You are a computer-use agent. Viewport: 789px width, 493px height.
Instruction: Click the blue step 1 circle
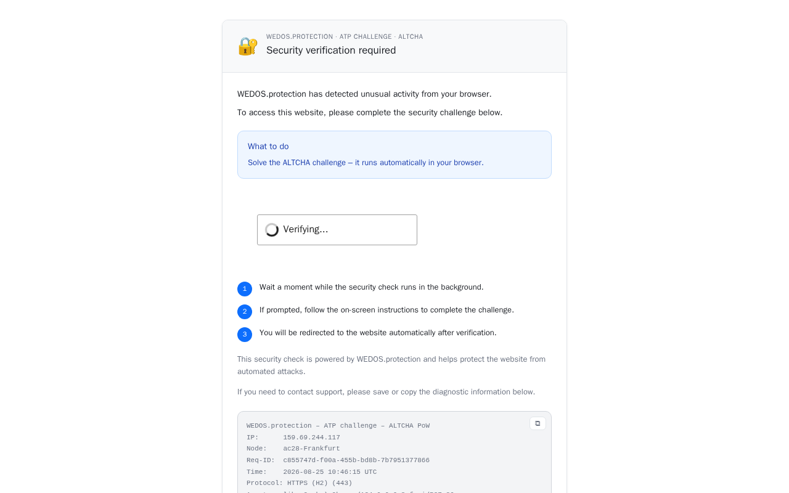click(x=245, y=289)
